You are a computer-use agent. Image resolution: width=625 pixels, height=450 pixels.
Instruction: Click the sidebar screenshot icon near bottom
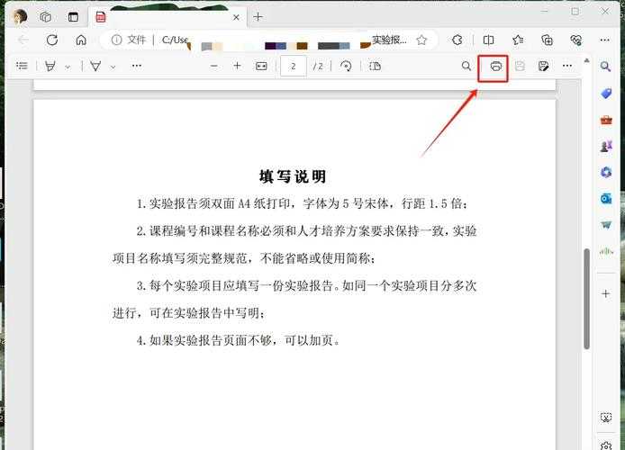coord(606,418)
